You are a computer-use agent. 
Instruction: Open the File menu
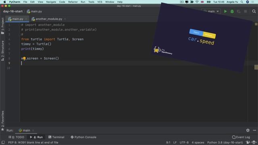click(x=25, y=2)
